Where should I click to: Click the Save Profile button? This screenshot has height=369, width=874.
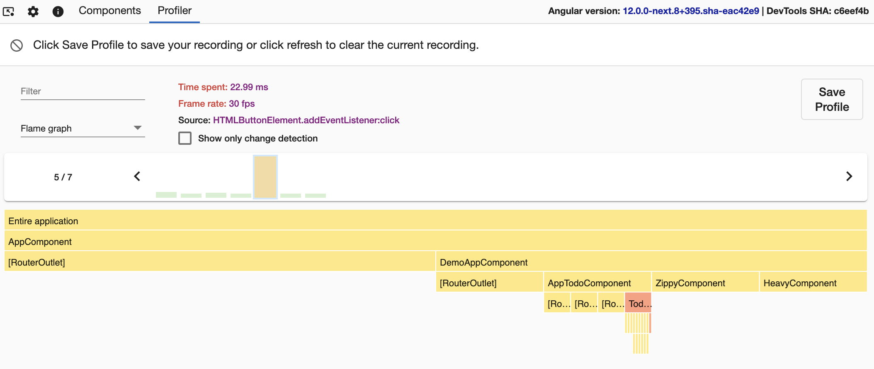[832, 99]
